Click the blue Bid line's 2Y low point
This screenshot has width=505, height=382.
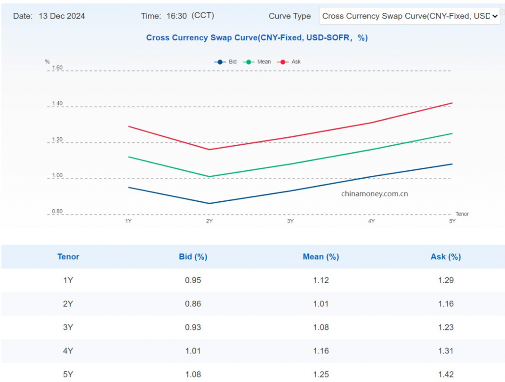[210, 203]
